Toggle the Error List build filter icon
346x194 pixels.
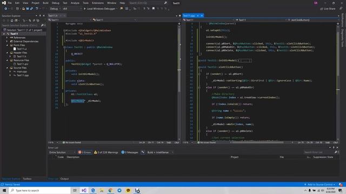pyautogui.click(x=143, y=152)
